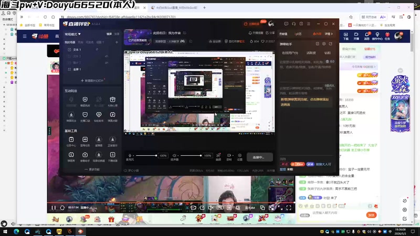This screenshot has width=420, height=236.
Task: Expand the 详情 details chevron
Action: pos(329,34)
